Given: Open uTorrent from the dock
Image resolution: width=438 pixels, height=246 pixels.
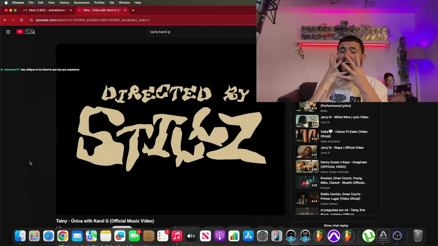Looking at the screenshot, I should click(369, 236).
